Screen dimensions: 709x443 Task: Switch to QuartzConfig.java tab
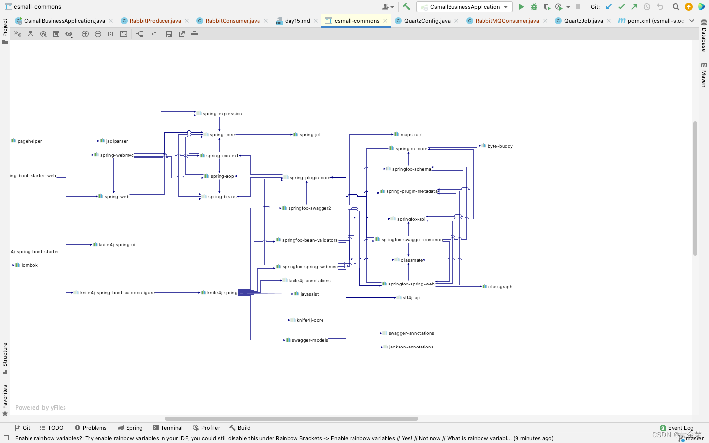coord(427,21)
